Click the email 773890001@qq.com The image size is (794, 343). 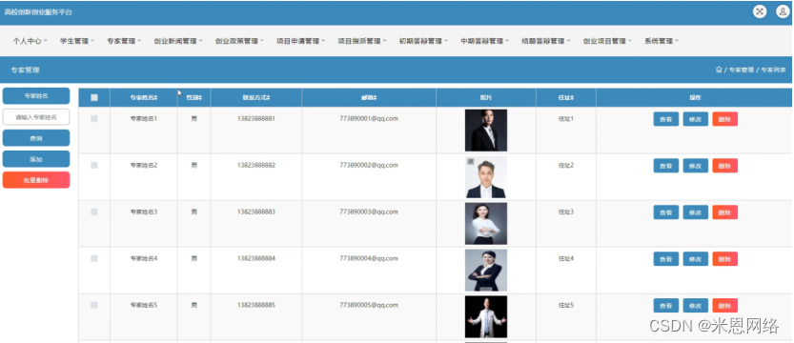click(x=369, y=118)
